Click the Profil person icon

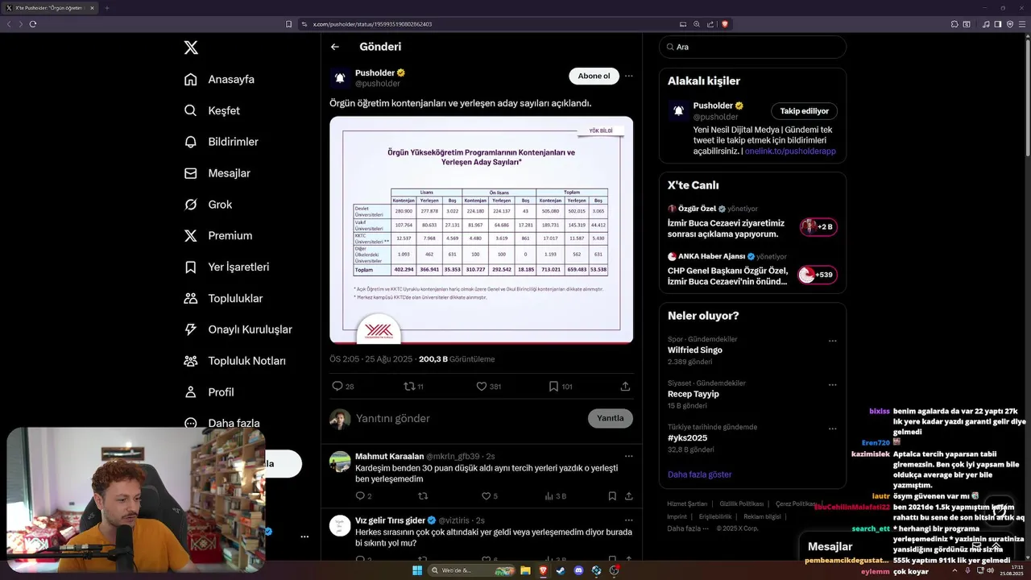click(x=191, y=392)
